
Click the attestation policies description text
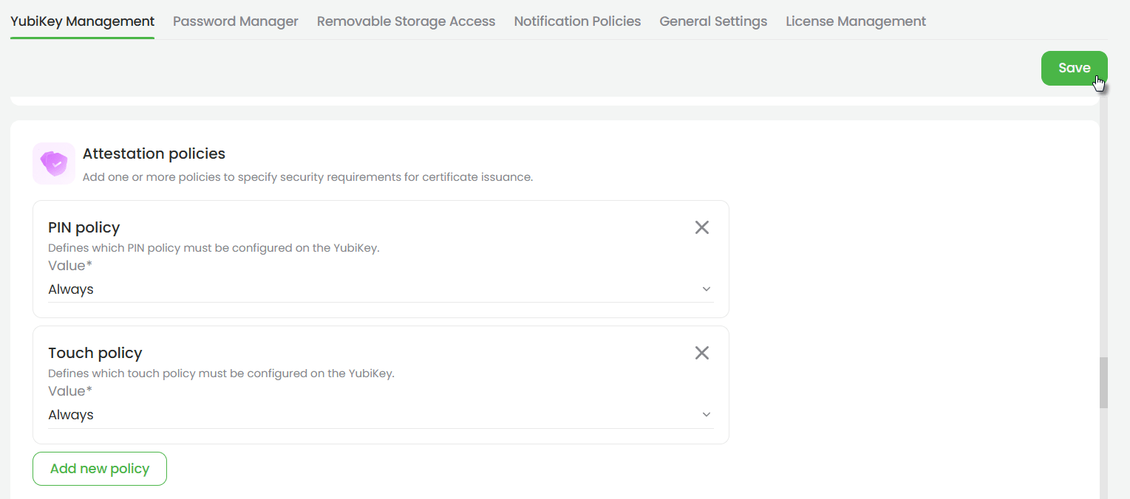[x=307, y=177]
